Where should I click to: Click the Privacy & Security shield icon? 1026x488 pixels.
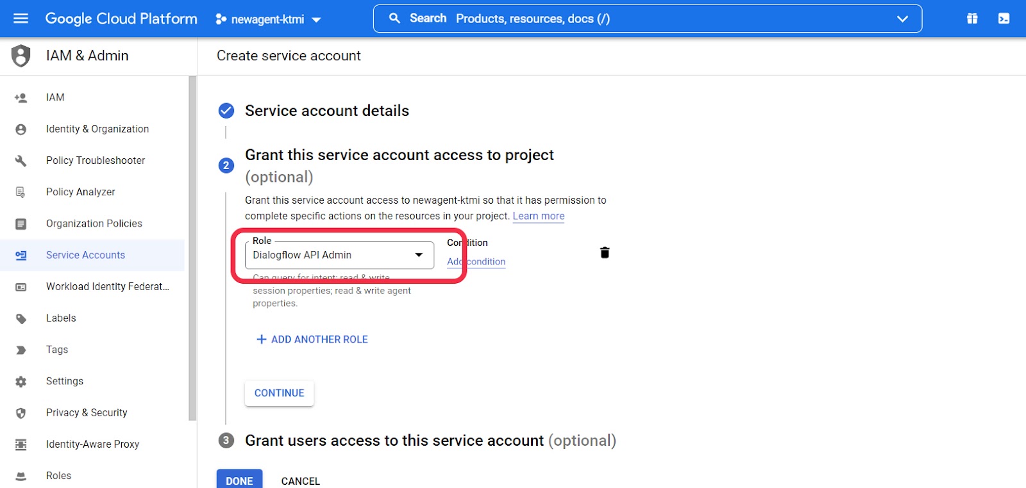click(21, 413)
